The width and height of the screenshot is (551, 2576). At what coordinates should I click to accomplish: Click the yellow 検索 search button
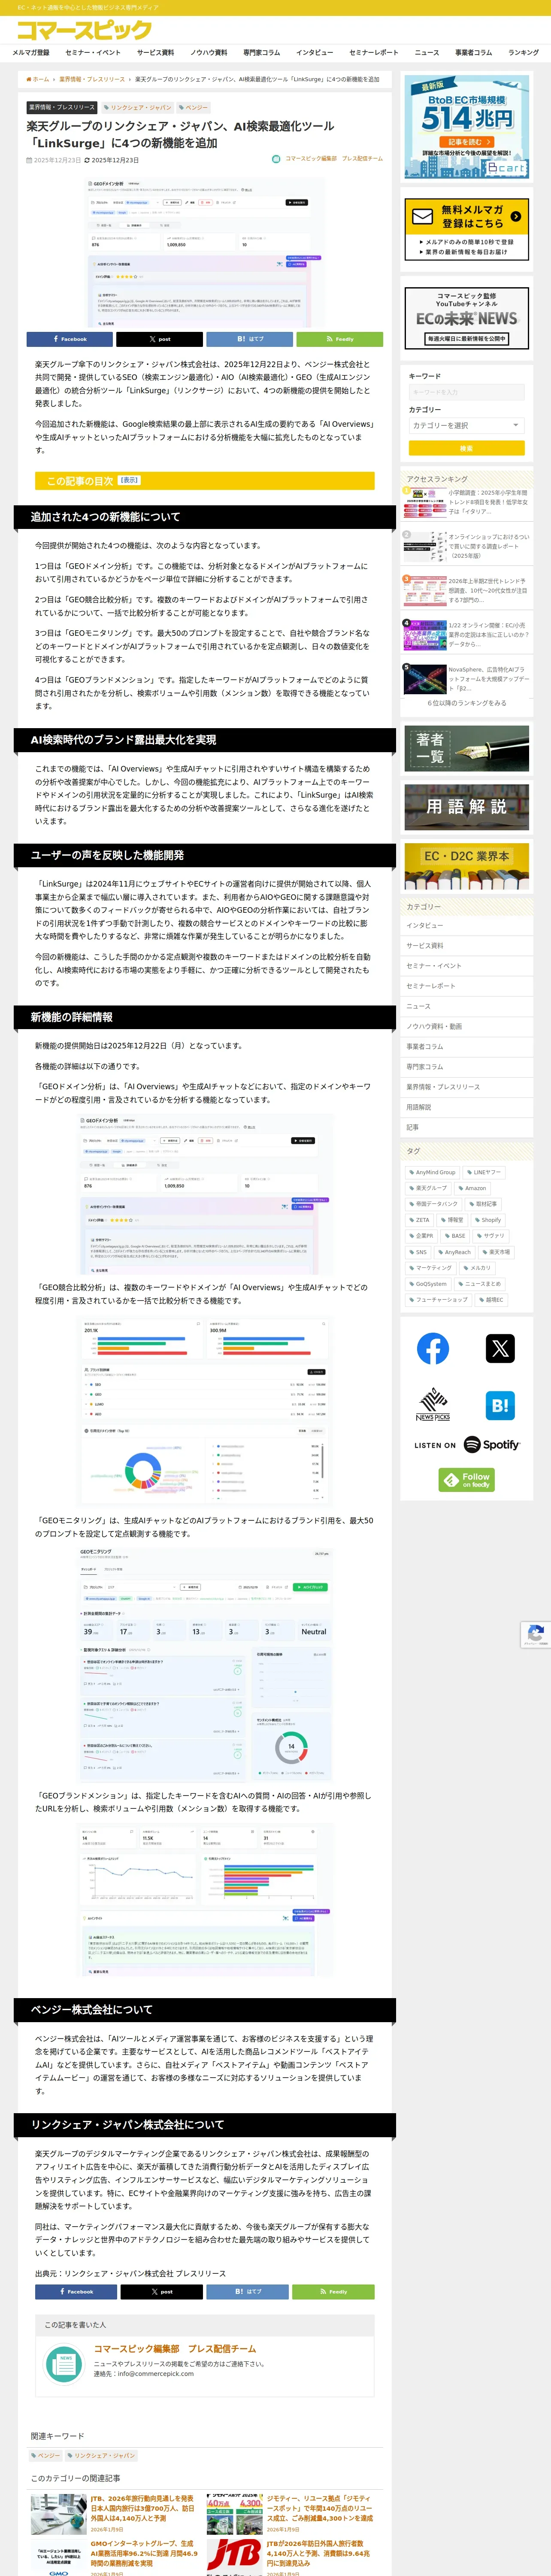[466, 448]
